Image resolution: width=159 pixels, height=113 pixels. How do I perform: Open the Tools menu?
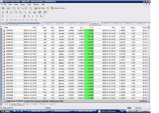tap(29, 4)
